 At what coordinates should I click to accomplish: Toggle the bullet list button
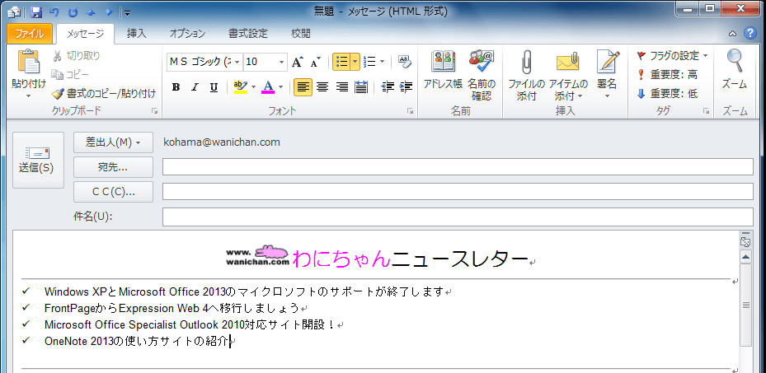342,62
